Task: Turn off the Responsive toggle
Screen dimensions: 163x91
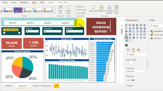Action: pyautogui.click(x=132, y=80)
